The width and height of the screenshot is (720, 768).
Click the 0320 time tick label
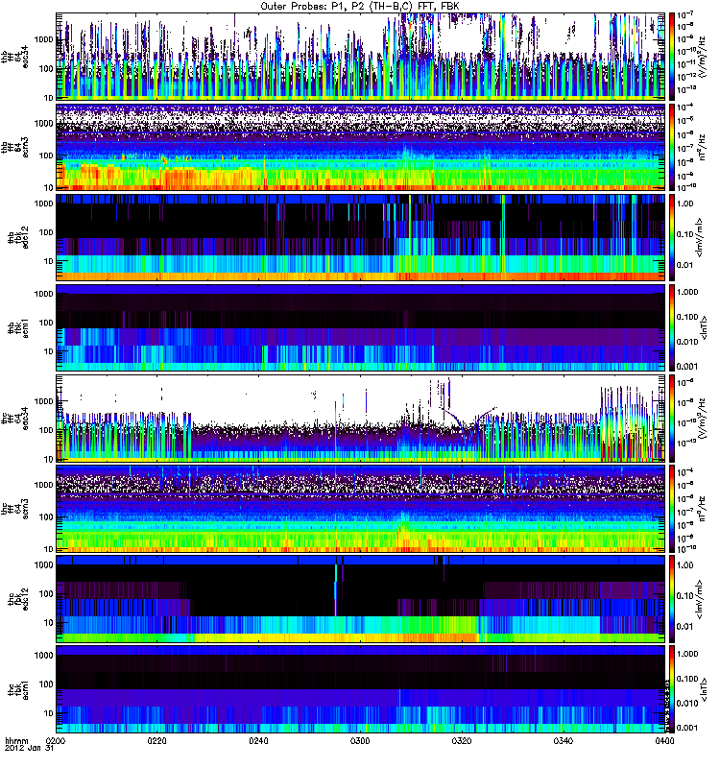coord(462,740)
